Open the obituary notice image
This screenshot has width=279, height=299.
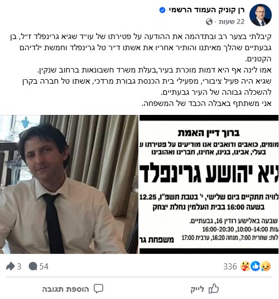coord(209,185)
